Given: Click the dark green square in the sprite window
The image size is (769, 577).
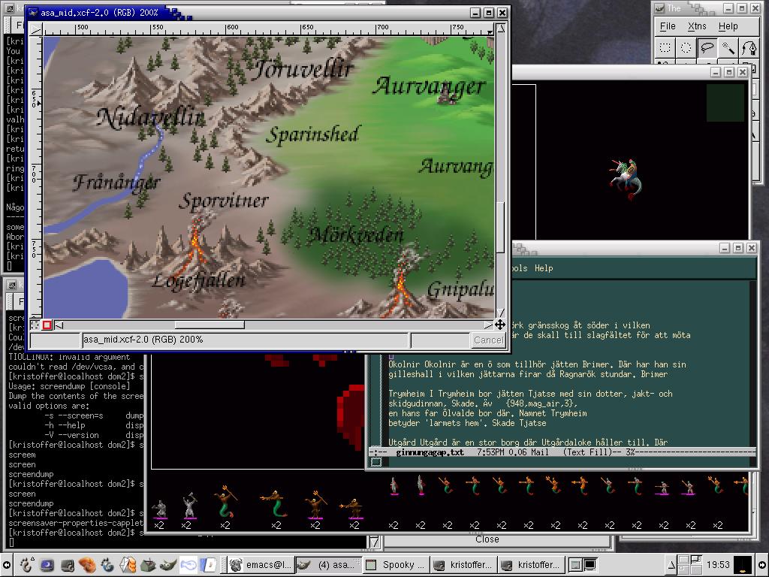Looking at the screenshot, I should click(725, 102).
